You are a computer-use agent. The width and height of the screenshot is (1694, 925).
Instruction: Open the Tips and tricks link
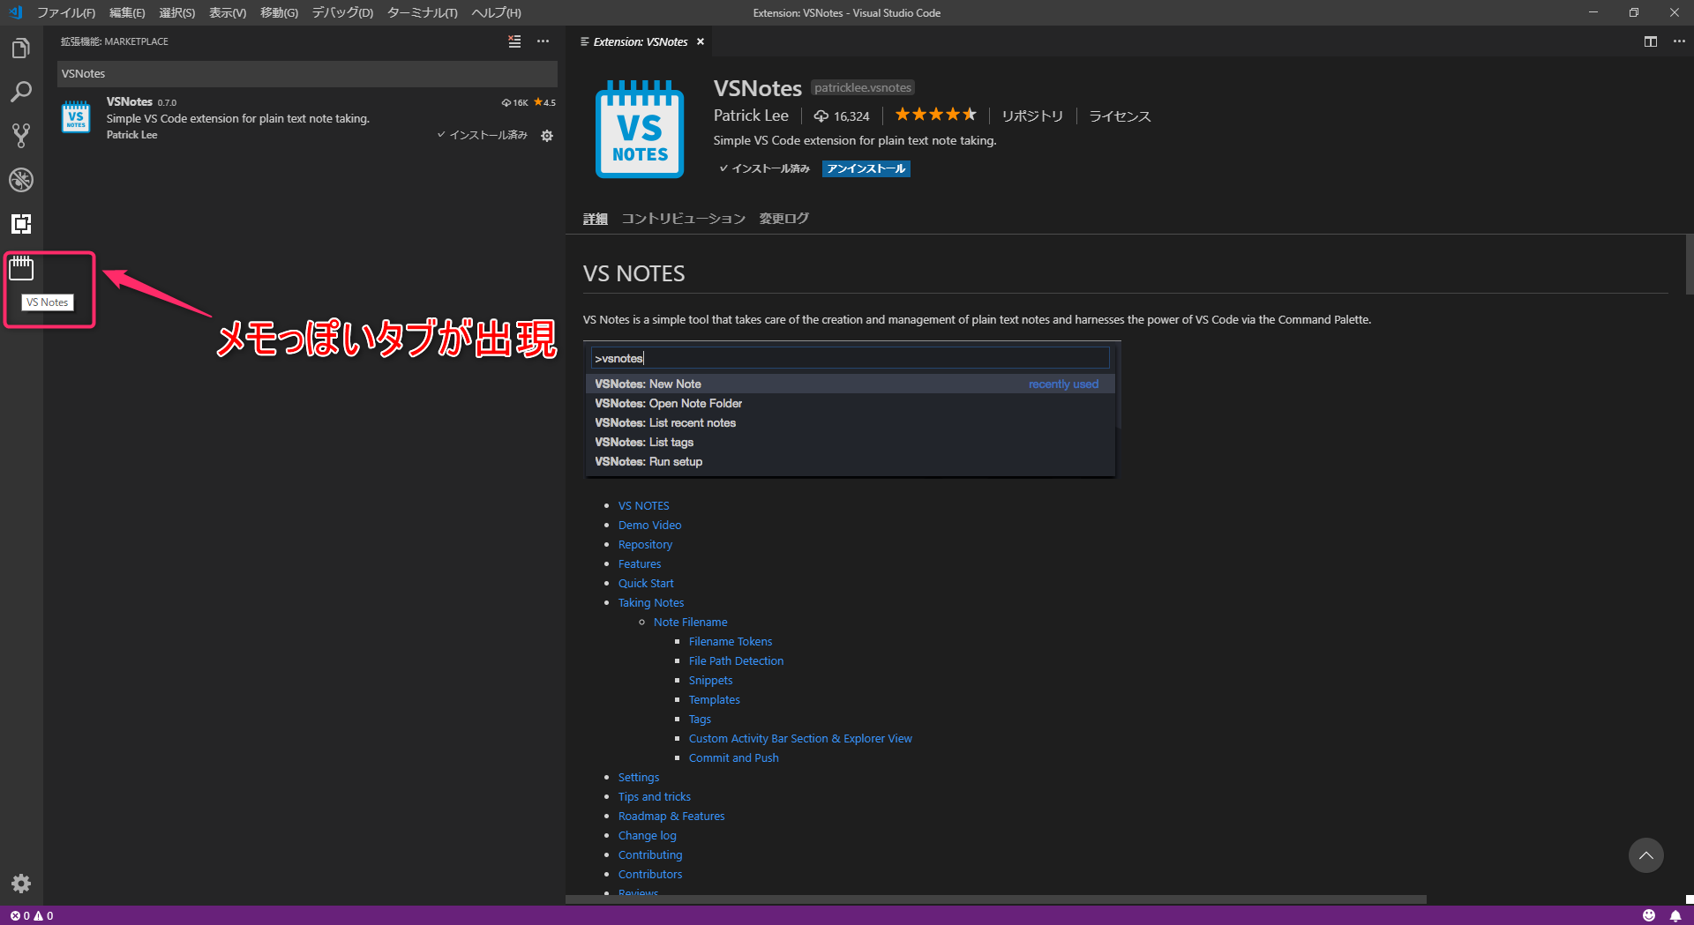coord(655,797)
